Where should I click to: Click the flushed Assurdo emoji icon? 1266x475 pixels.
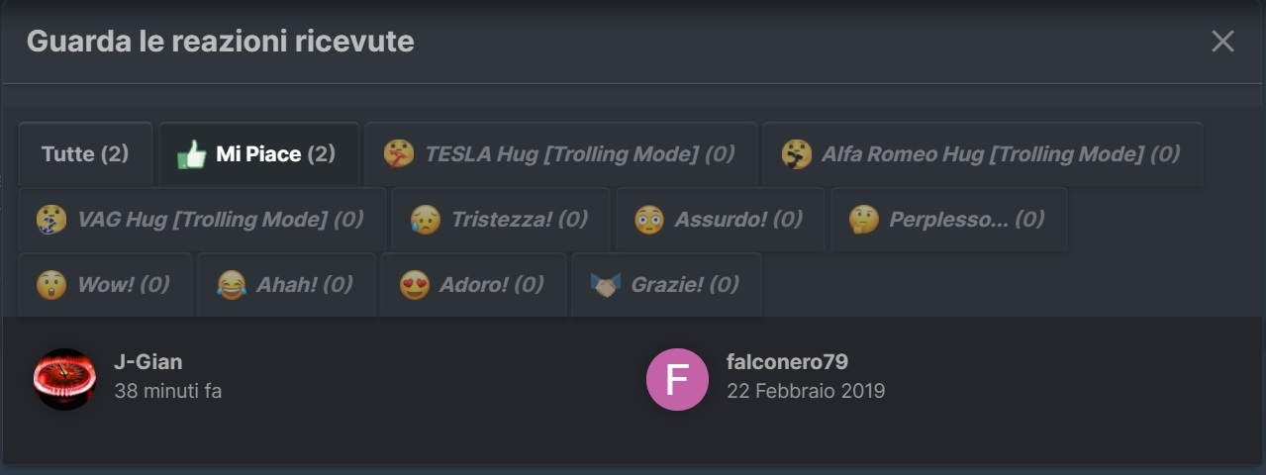coord(648,219)
